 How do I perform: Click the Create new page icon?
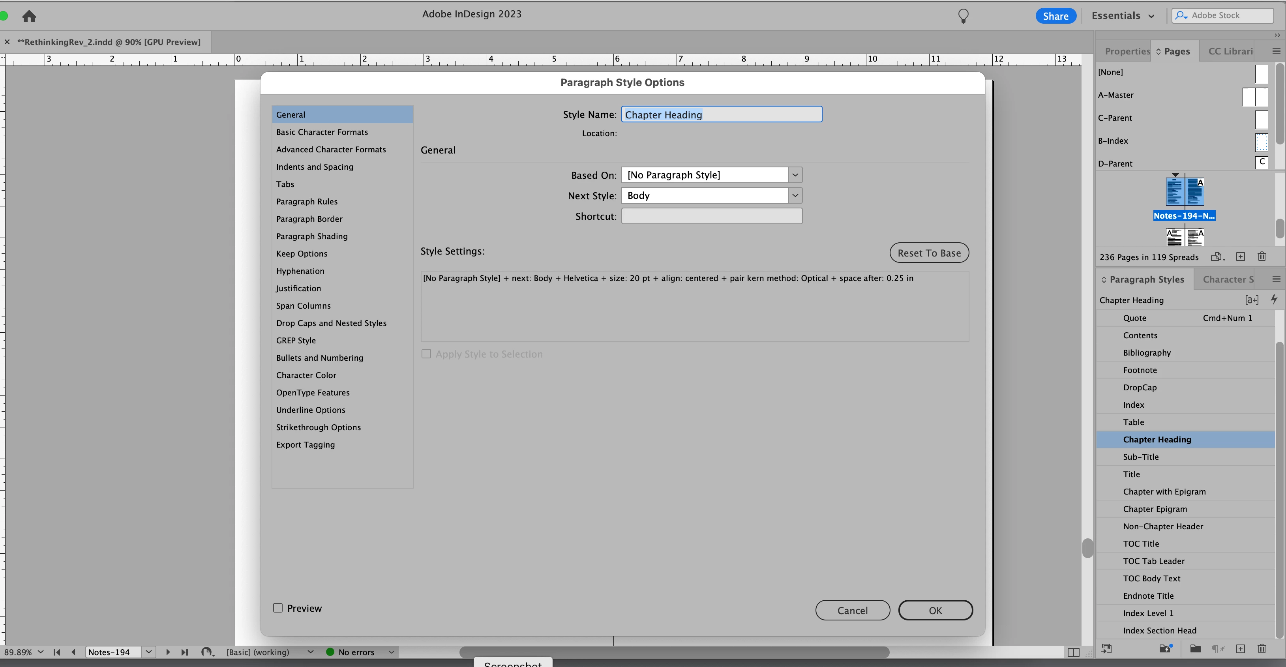1241,257
